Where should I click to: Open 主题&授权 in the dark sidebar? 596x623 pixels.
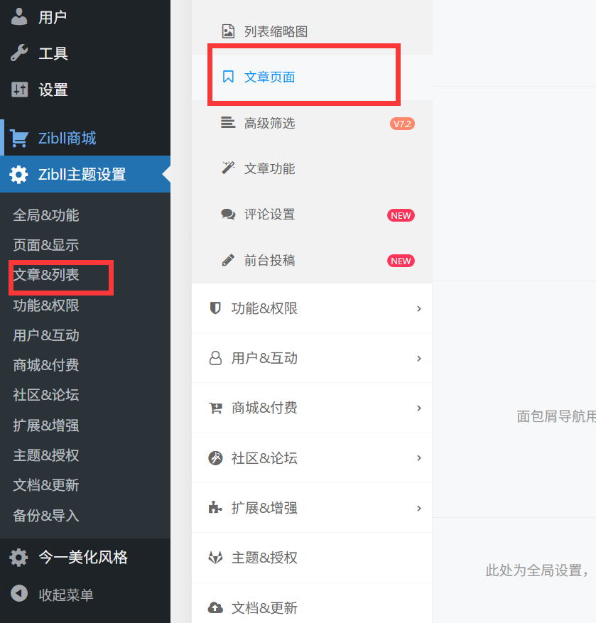[46, 455]
